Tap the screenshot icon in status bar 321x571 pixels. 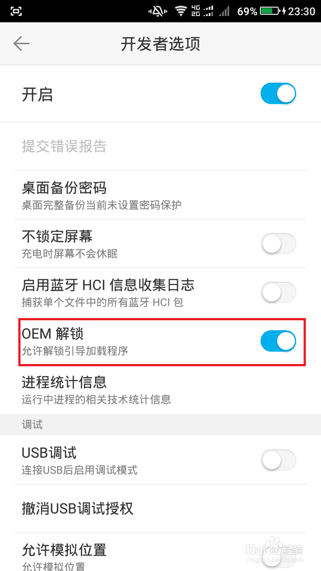tap(16, 11)
